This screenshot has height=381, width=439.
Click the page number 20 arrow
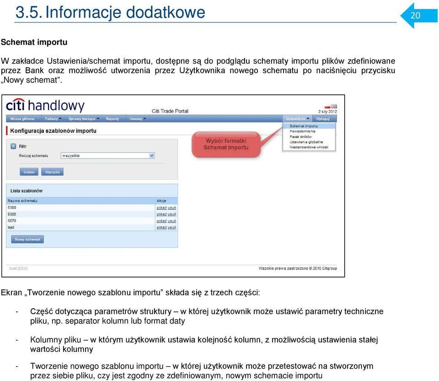point(419,16)
